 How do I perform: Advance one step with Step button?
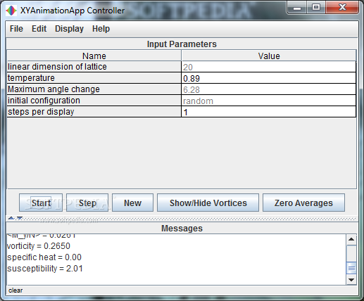pyautogui.click(x=87, y=203)
